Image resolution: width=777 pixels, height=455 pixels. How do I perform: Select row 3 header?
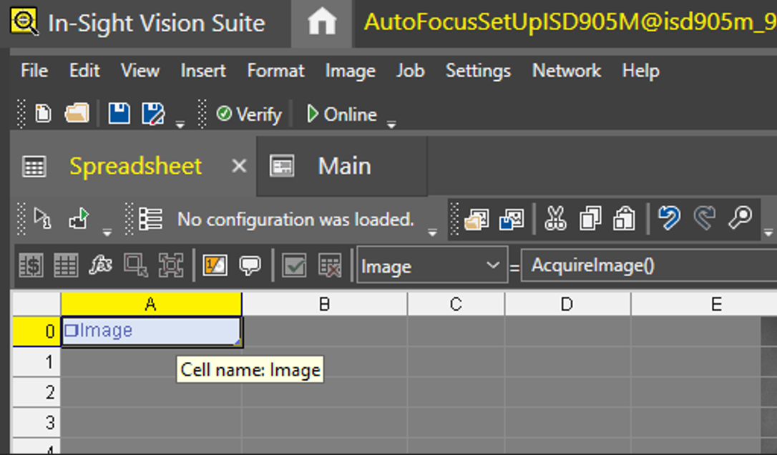(x=36, y=423)
